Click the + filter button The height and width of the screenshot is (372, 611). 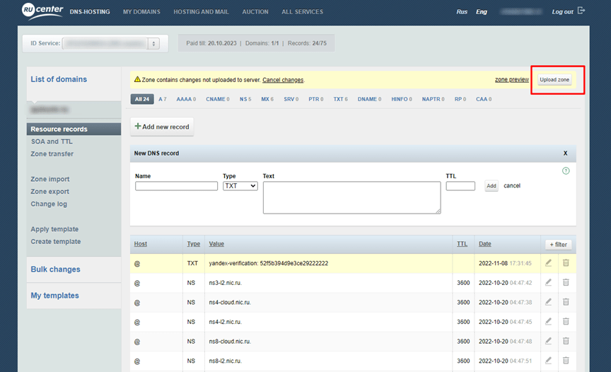click(x=559, y=244)
